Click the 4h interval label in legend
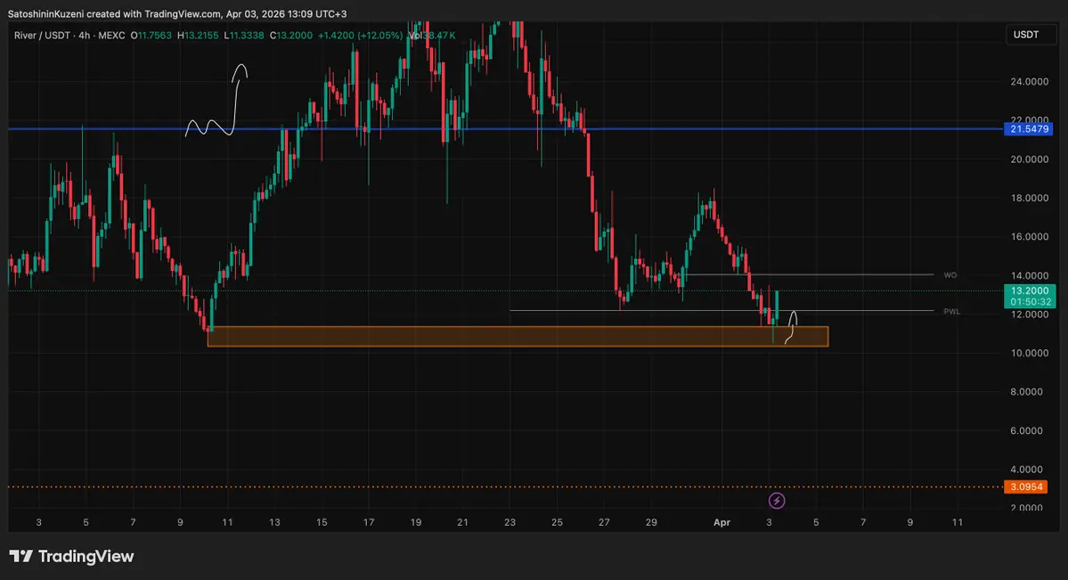This screenshot has width=1068, height=580. 85,36
